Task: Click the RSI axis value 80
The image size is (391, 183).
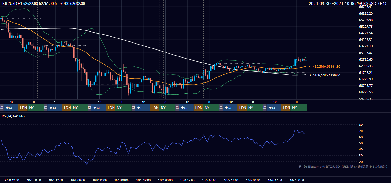Action: click(361, 125)
